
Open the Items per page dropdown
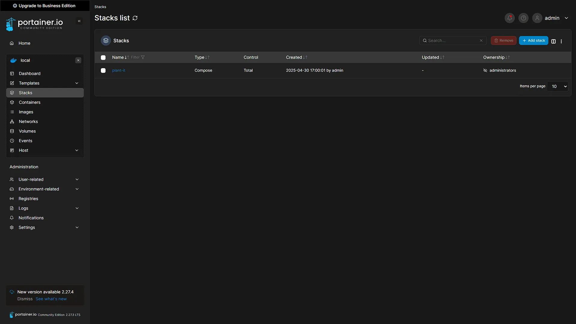(x=557, y=86)
